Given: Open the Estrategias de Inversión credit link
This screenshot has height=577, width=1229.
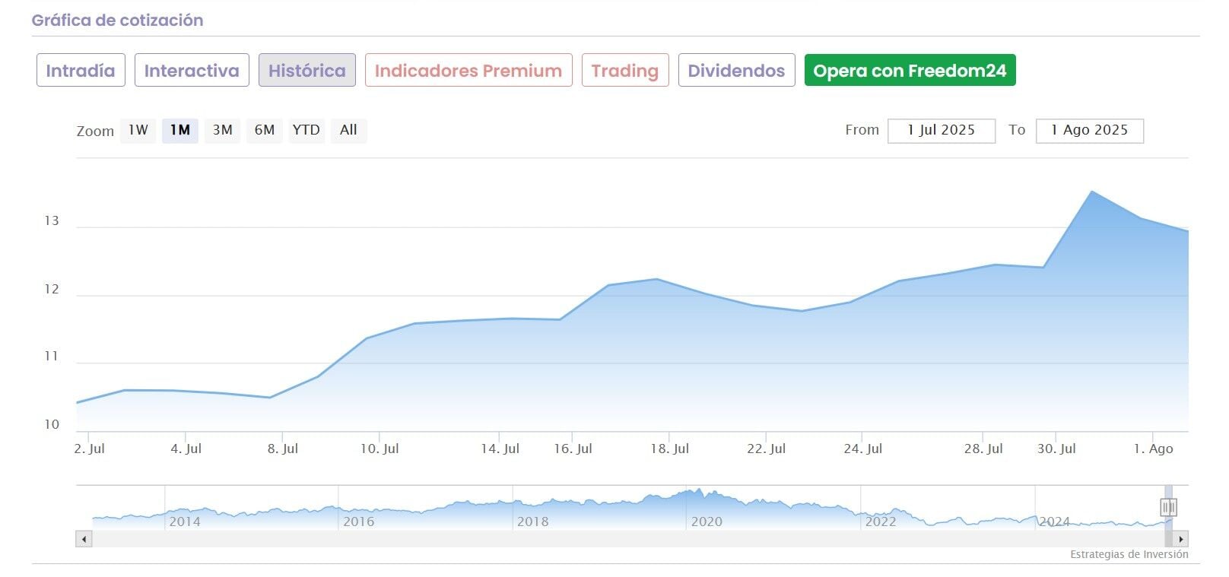Looking at the screenshot, I should click(1129, 554).
